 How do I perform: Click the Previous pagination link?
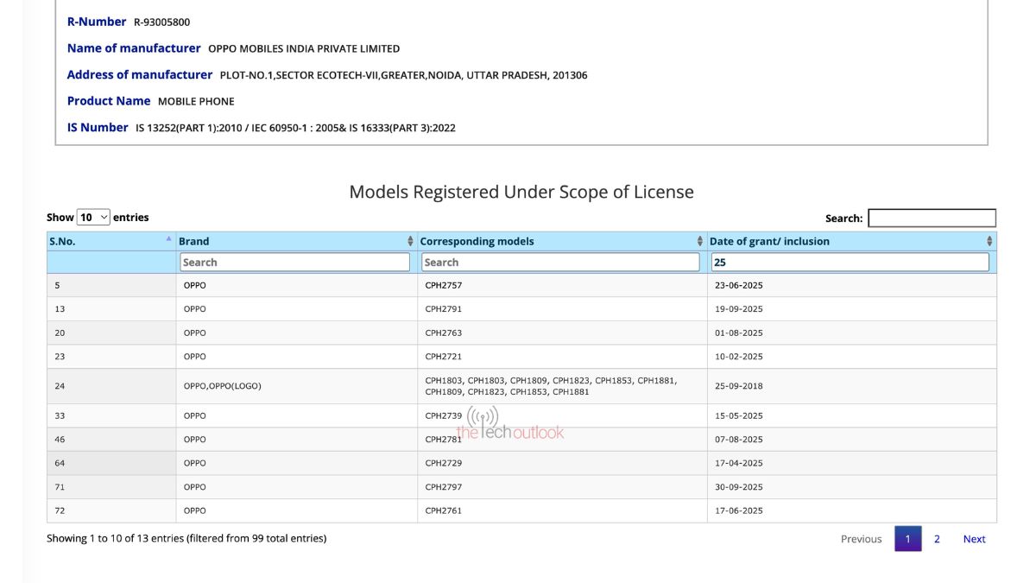[861, 538]
